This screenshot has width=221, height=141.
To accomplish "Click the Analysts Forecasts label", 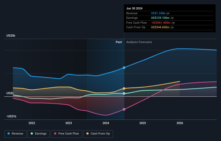I will [139, 42].
